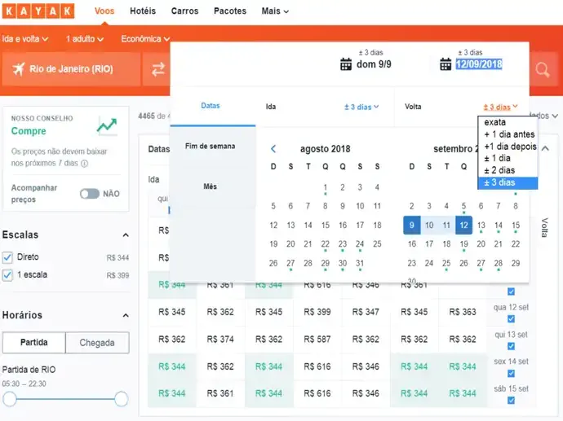Collapse the Escalas filter section

(126, 235)
